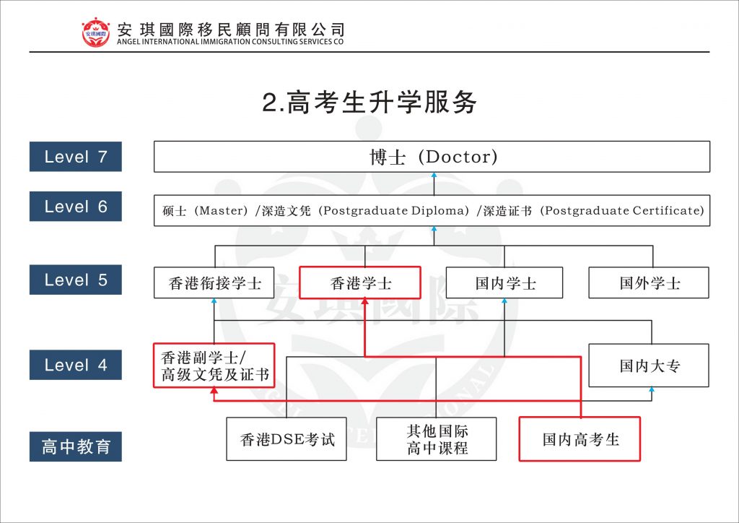The image size is (739, 523).
Task: Click the 香港DSE考试 box
Action: point(287,439)
